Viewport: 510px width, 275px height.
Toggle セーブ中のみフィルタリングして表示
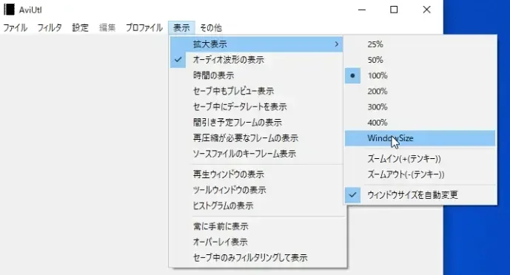pyautogui.click(x=258, y=258)
